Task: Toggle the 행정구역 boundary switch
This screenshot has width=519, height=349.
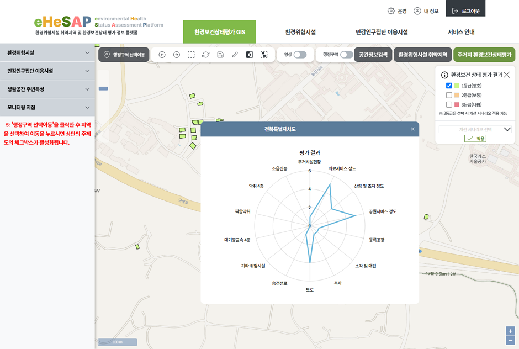Action: (347, 55)
